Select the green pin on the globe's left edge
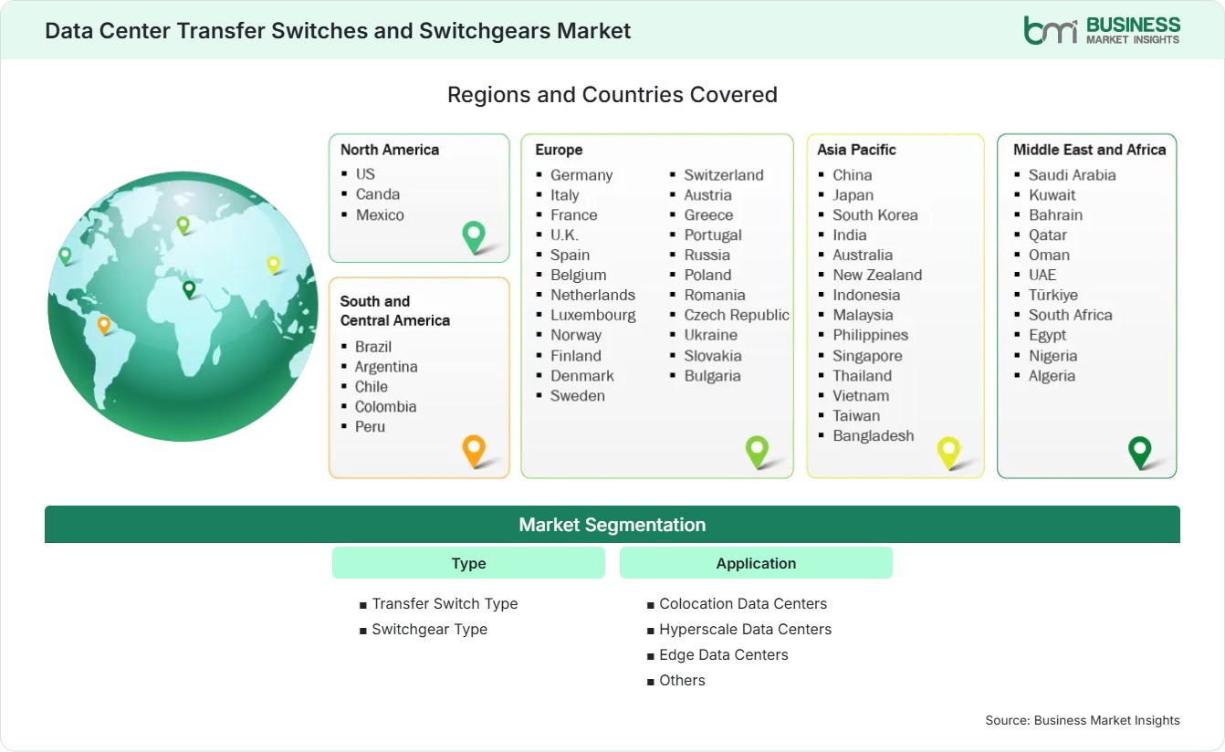Viewport: 1225px width, 752px height. pyautogui.click(x=65, y=256)
